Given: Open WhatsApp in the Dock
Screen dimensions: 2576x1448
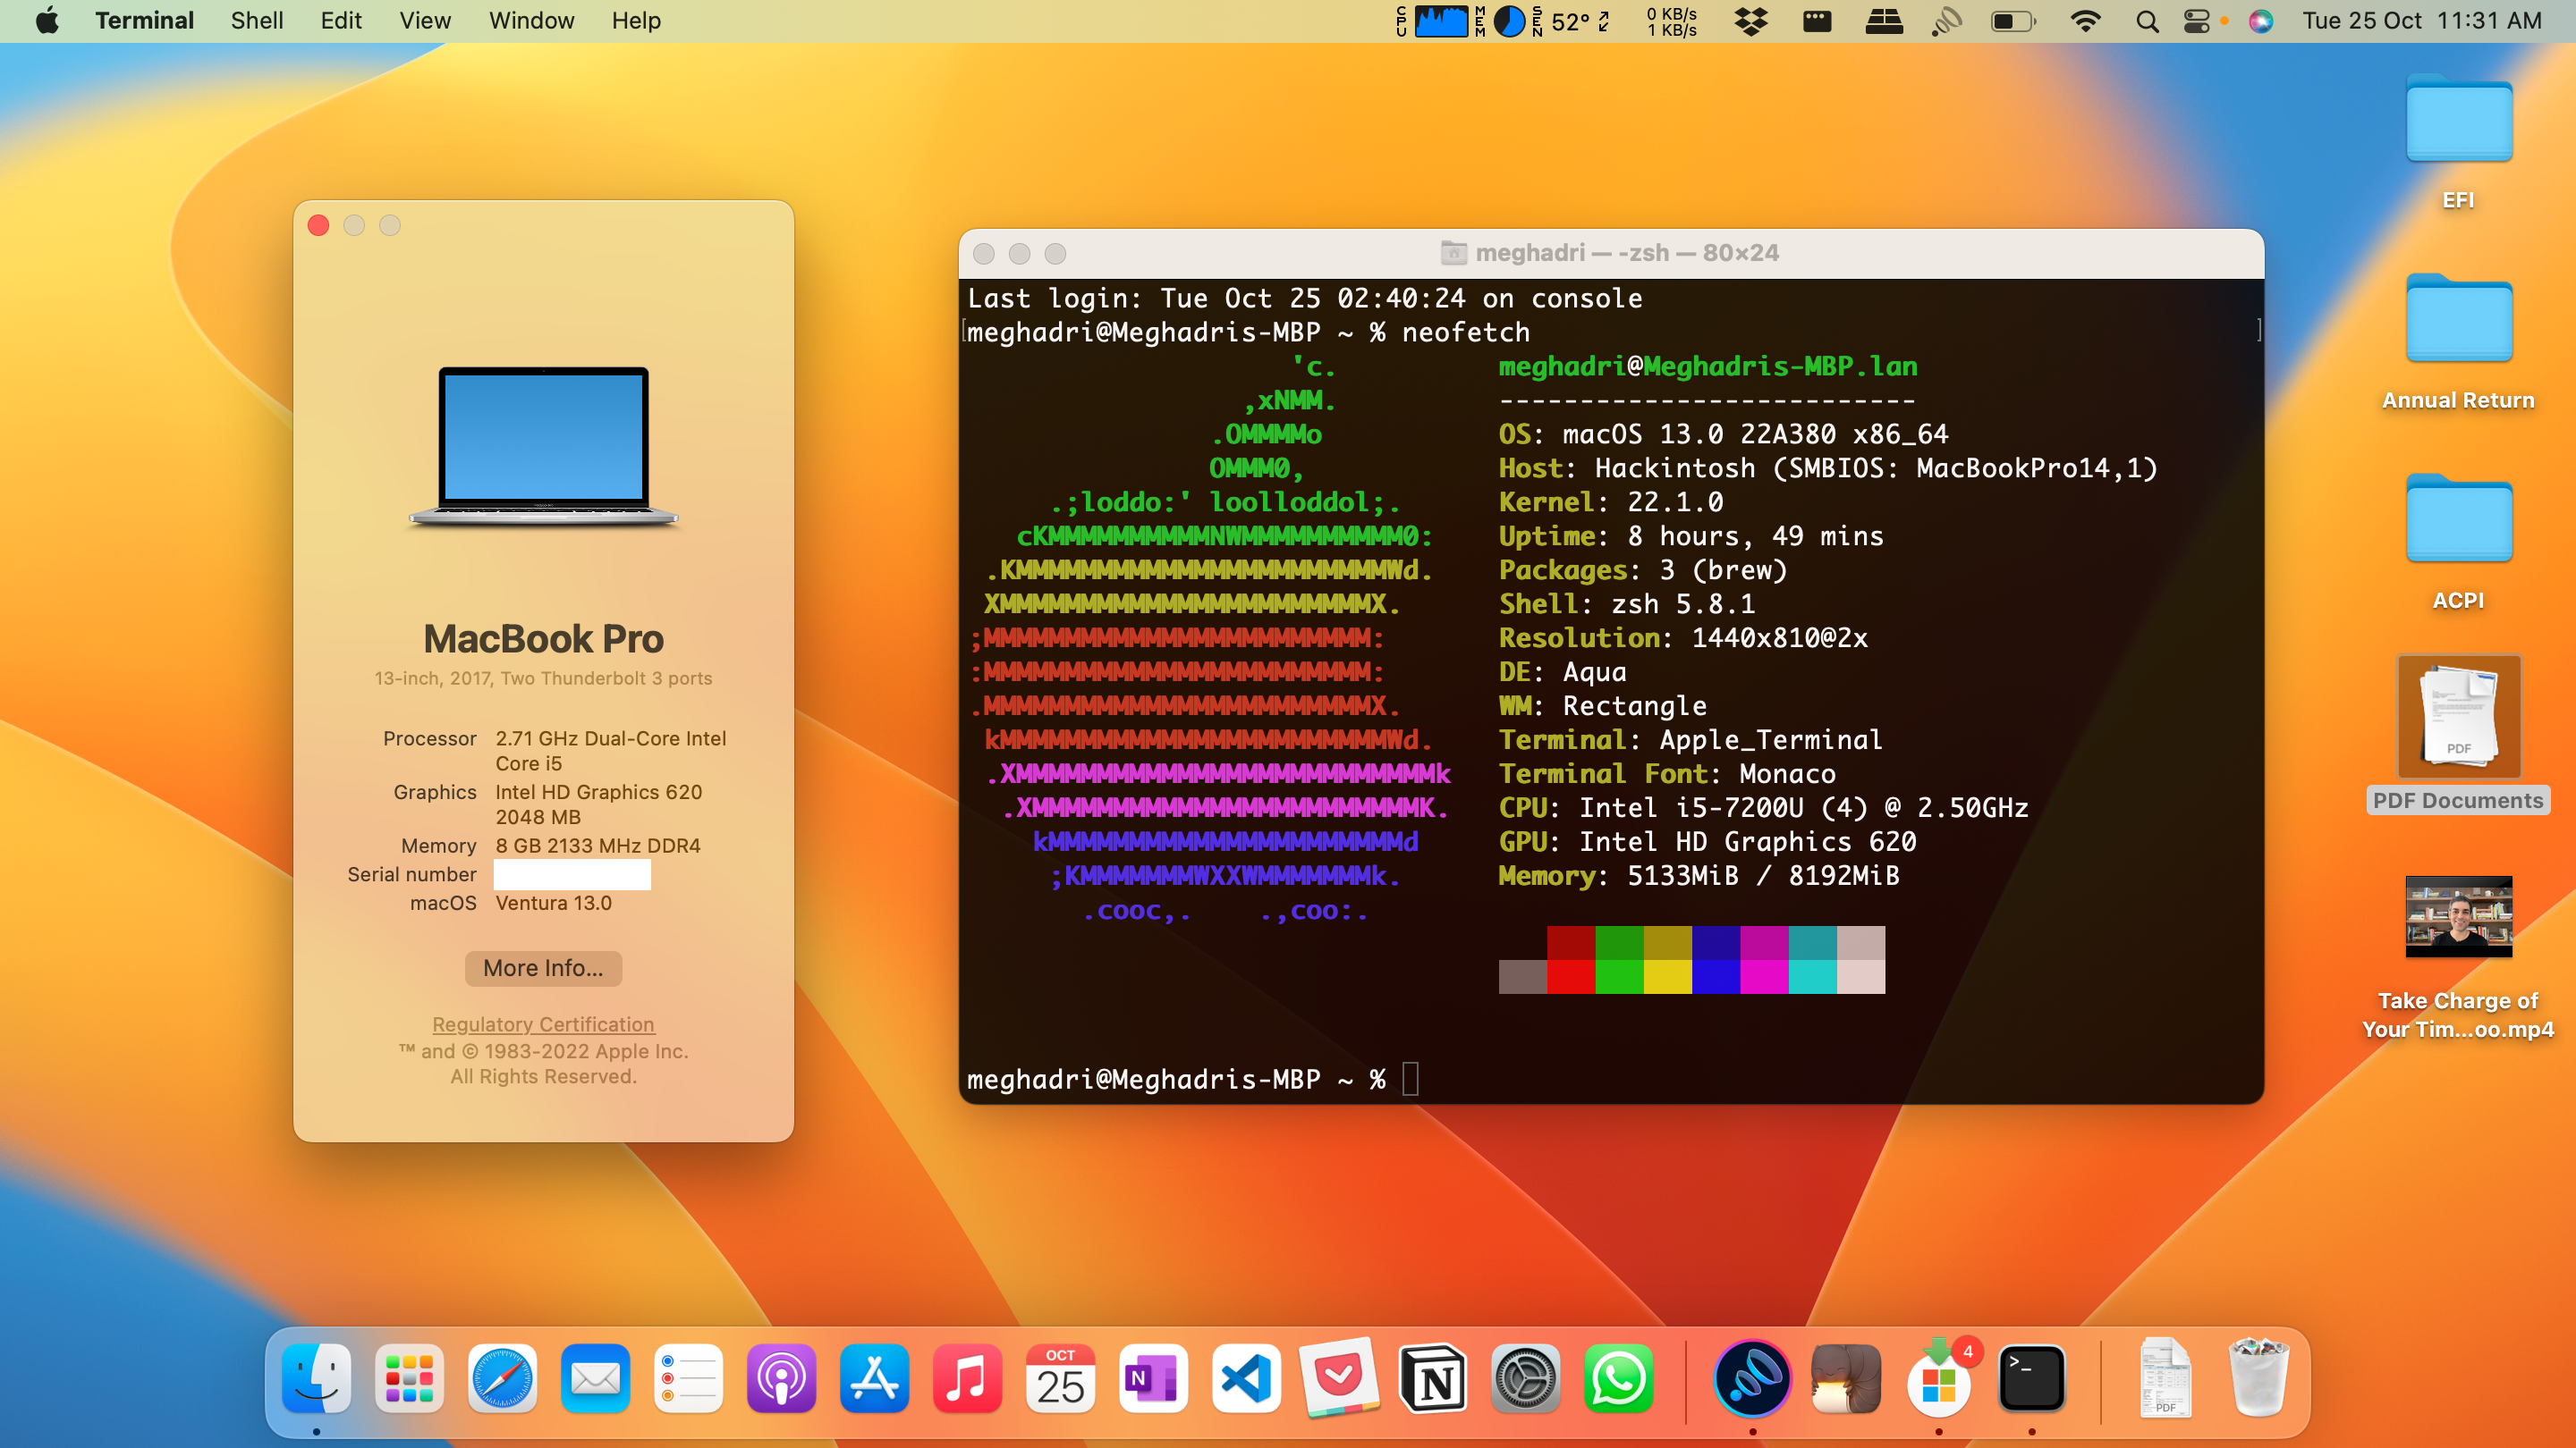Looking at the screenshot, I should click(x=1618, y=1380).
